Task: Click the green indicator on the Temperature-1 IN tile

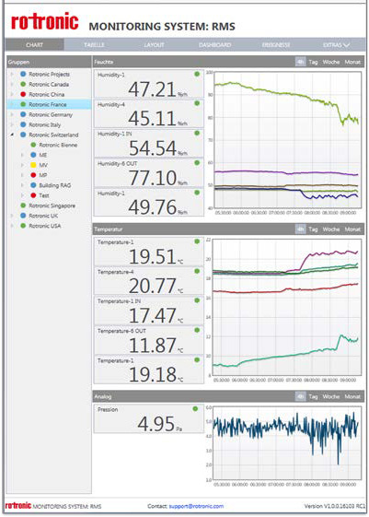Action: pyautogui.click(x=197, y=300)
